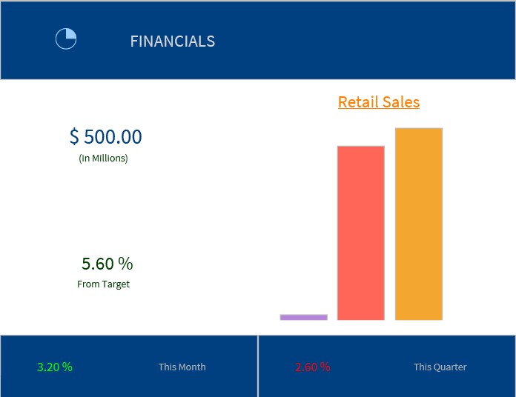Select the FINANCIALS header title
Image resolution: width=516 pixels, height=397 pixels.
tap(172, 41)
